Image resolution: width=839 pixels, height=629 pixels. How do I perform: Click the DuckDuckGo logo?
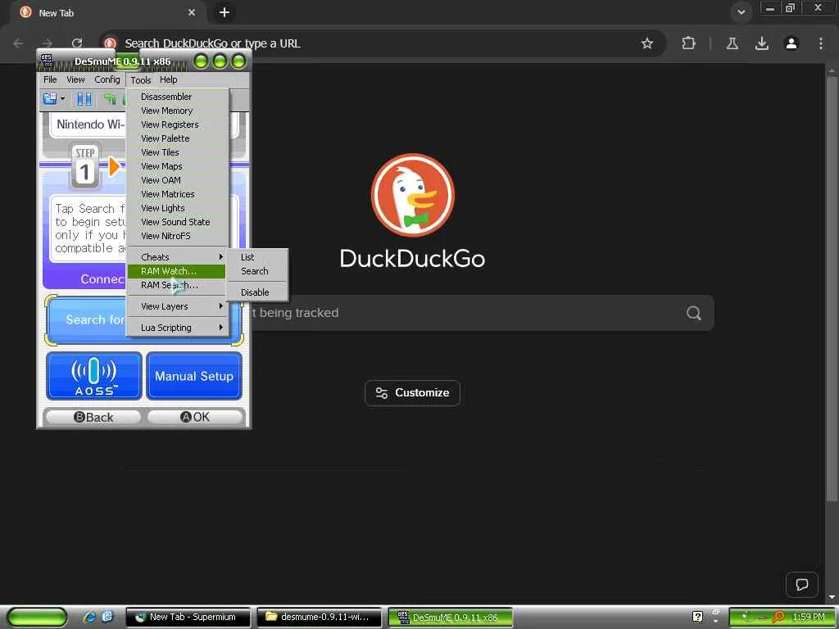(x=413, y=195)
